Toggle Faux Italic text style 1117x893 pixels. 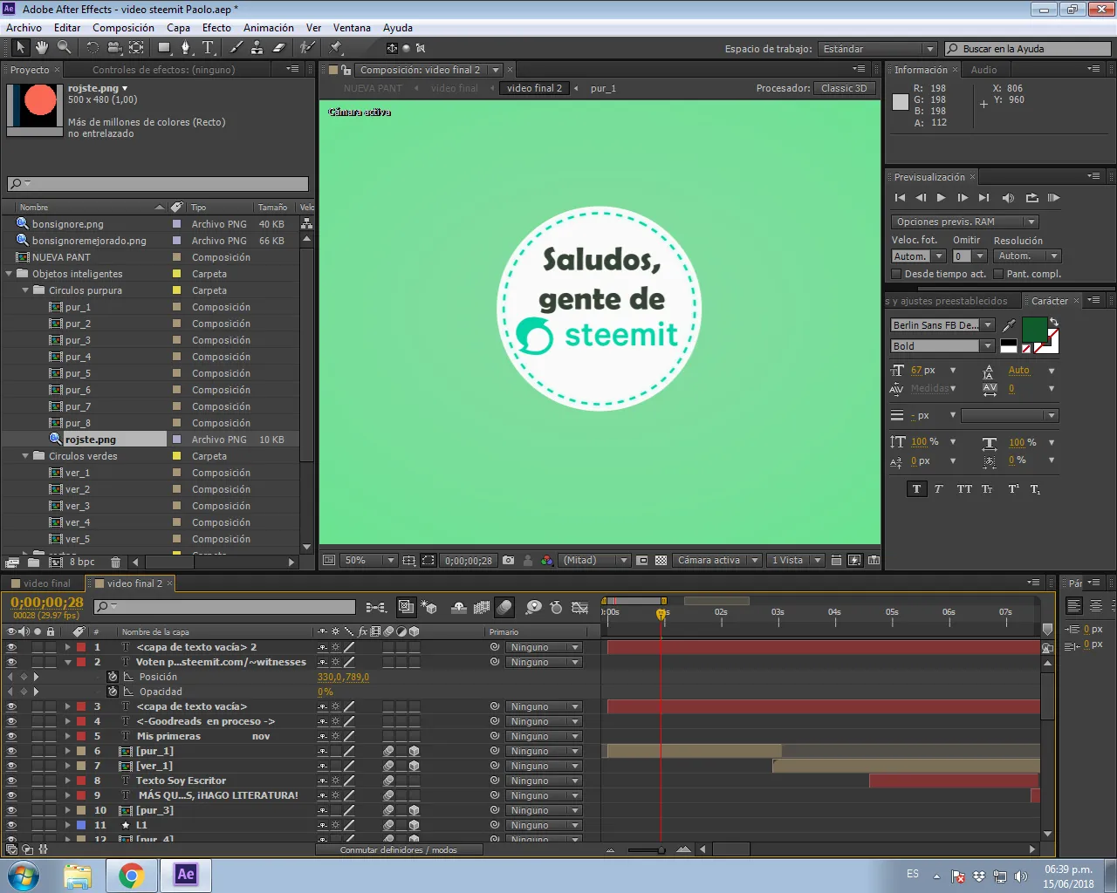[939, 489]
